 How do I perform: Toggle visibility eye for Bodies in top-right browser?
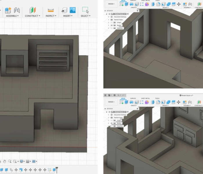[112, 25]
